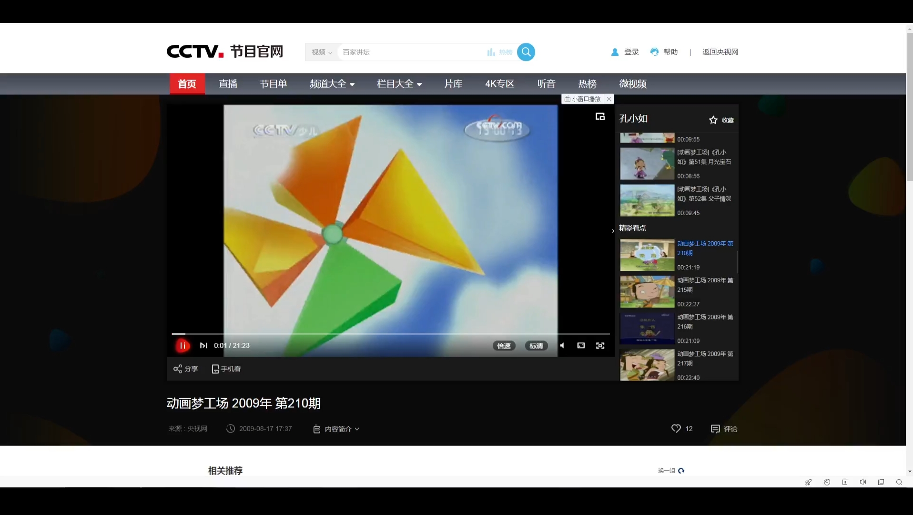Open 手机看 watch-on-phone option
The image size is (913, 515).
226,369
